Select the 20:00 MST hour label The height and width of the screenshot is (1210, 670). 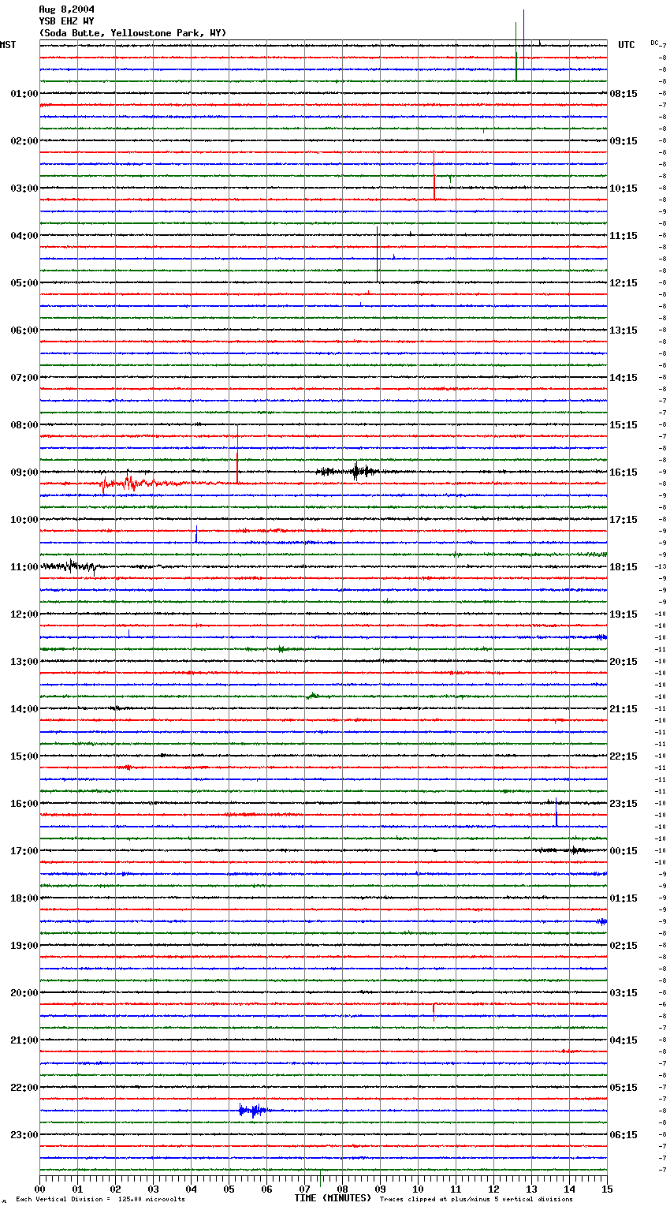click(x=24, y=993)
